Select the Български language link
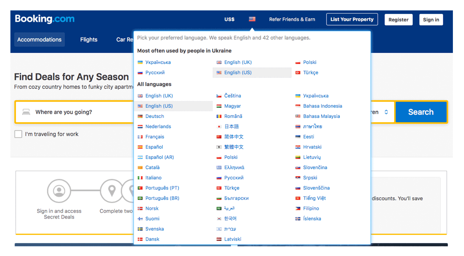The image size is (464, 256). (237, 198)
